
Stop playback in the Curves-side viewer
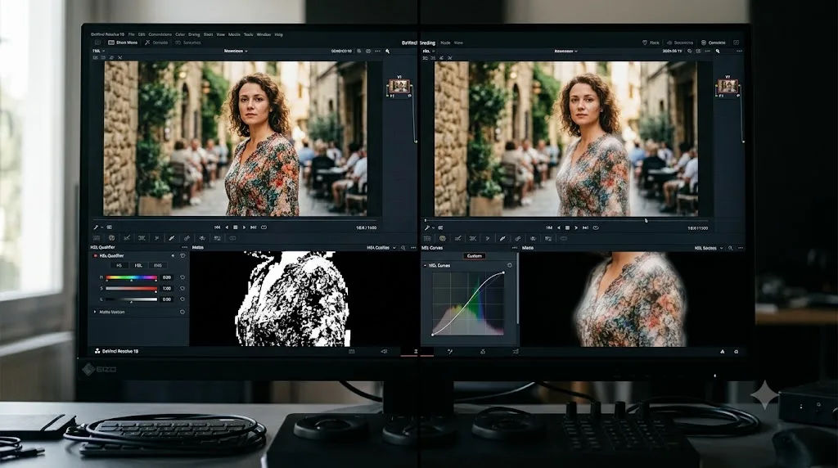567,228
